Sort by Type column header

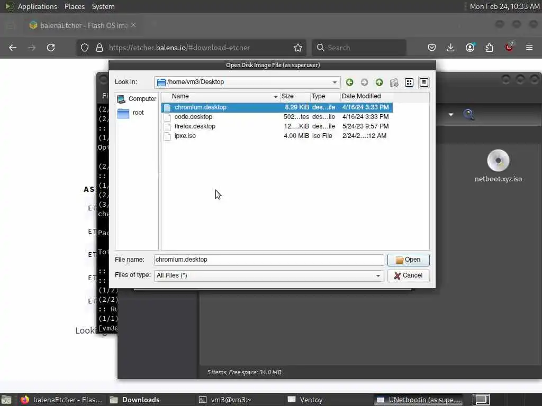tap(325, 96)
